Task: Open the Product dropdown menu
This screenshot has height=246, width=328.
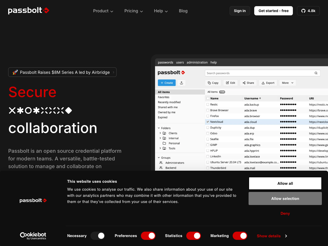Action: (x=103, y=11)
